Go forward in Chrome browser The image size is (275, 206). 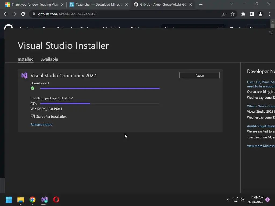point(15,14)
